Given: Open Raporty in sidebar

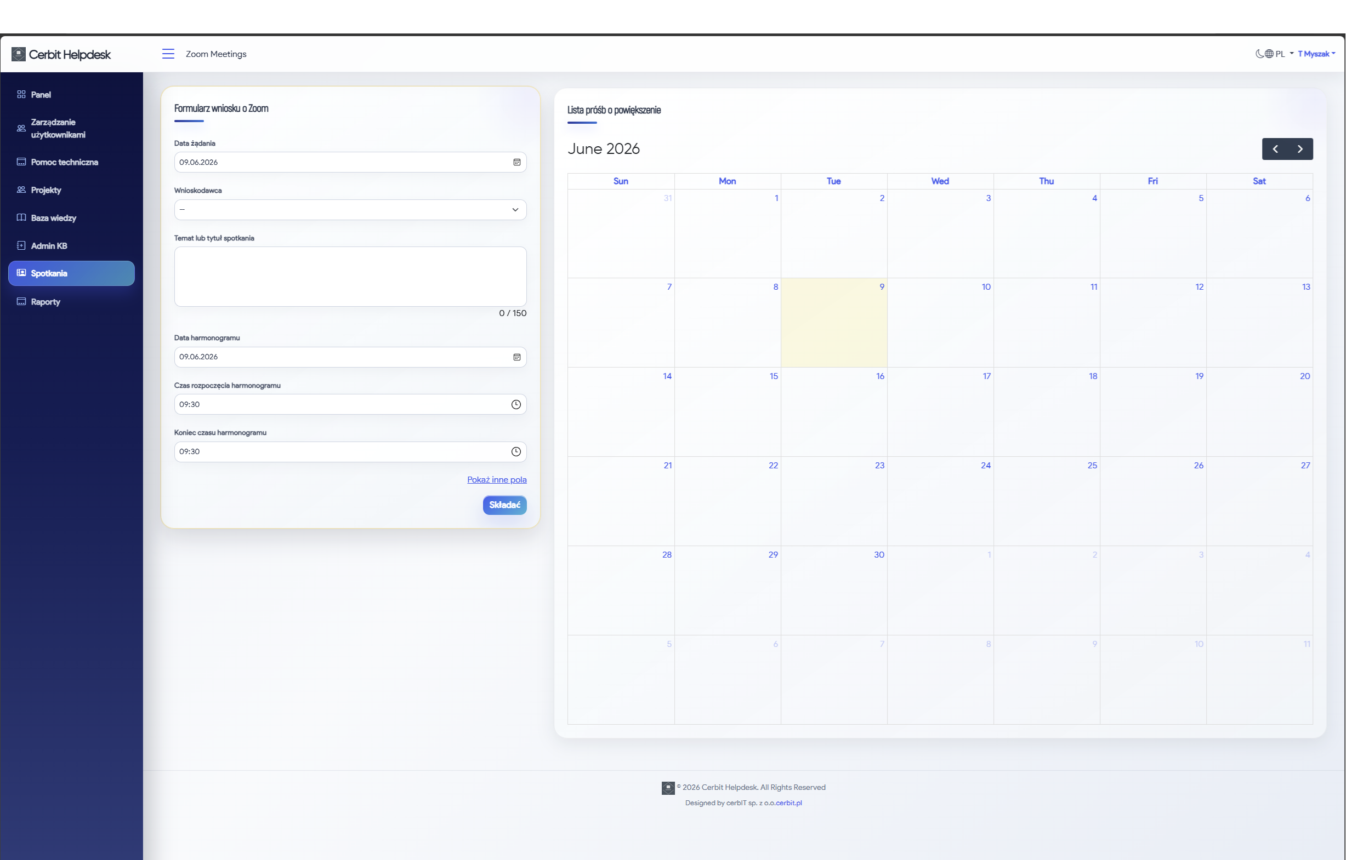Looking at the screenshot, I should tap(71, 302).
